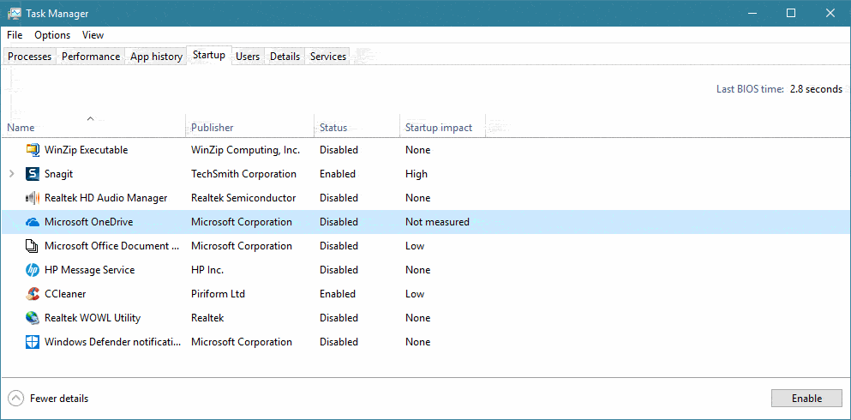This screenshot has height=420, width=851.
Task: Click the Windows Defender shield icon
Action: tap(33, 342)
